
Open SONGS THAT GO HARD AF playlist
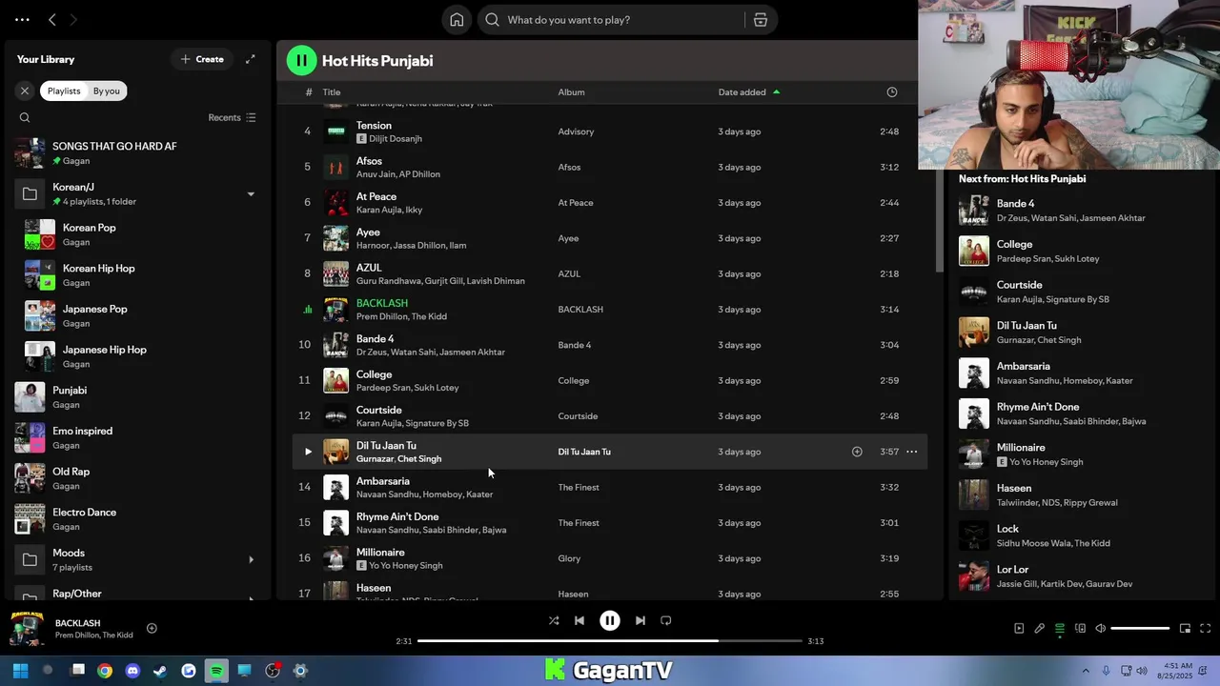click(137, 153)
